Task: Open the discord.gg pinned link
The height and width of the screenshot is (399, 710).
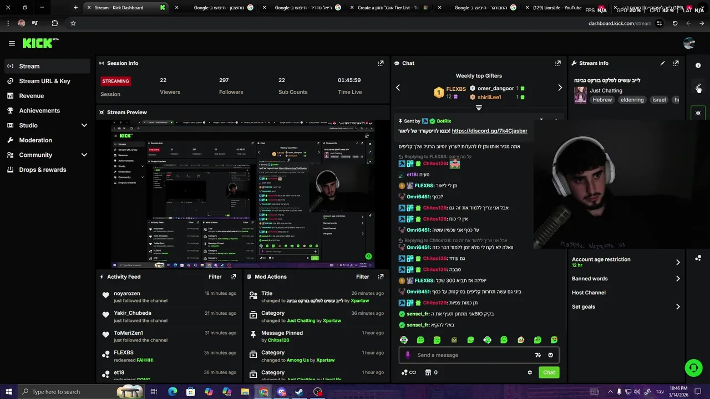Action: 489,131
